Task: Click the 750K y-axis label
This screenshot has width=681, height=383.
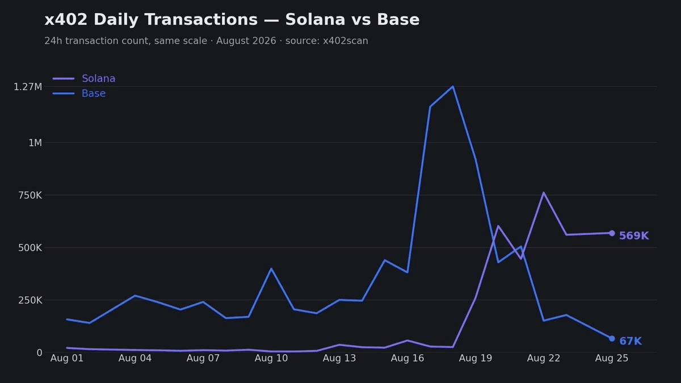Action: 31,195
